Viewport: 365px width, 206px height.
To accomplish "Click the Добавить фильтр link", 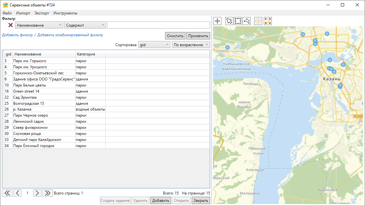I will 17,35.
